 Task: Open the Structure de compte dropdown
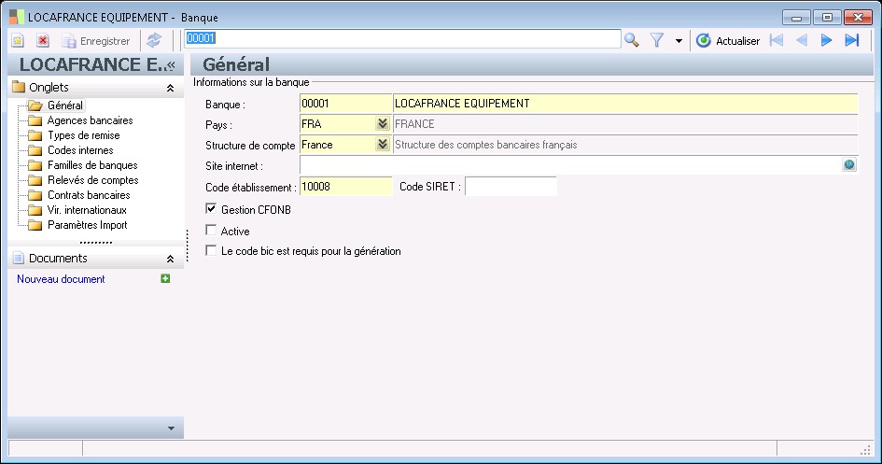[382, 145]
